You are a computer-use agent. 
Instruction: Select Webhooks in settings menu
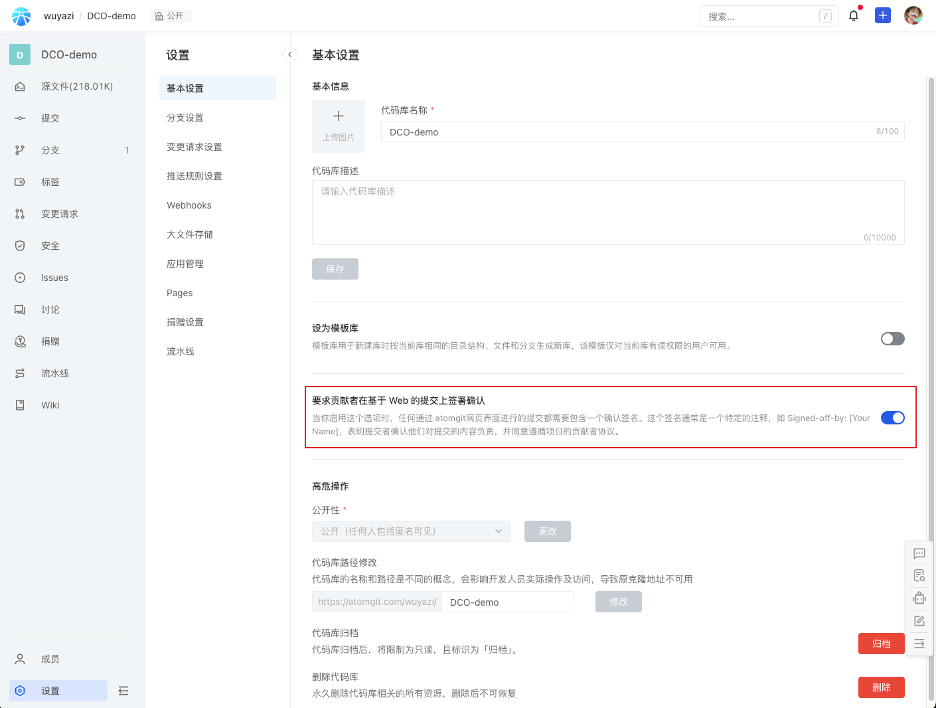(x=189, y=205)
